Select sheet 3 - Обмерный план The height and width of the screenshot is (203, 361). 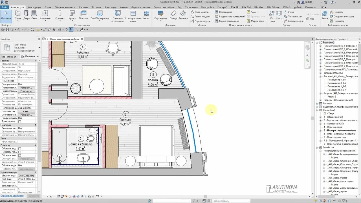[x=334, y=124]
